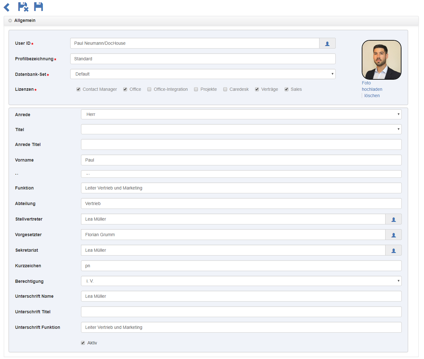Open the Titel dropdown
This screenshot has height=359, width=424.
[x=241, y=130]
